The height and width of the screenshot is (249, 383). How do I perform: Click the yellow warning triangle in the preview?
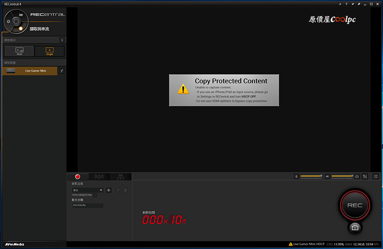[x=183, y=89]
